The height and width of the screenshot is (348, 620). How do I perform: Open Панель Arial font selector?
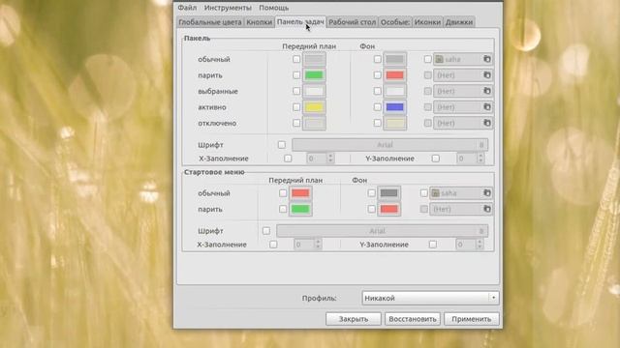[x=389, y=145]
